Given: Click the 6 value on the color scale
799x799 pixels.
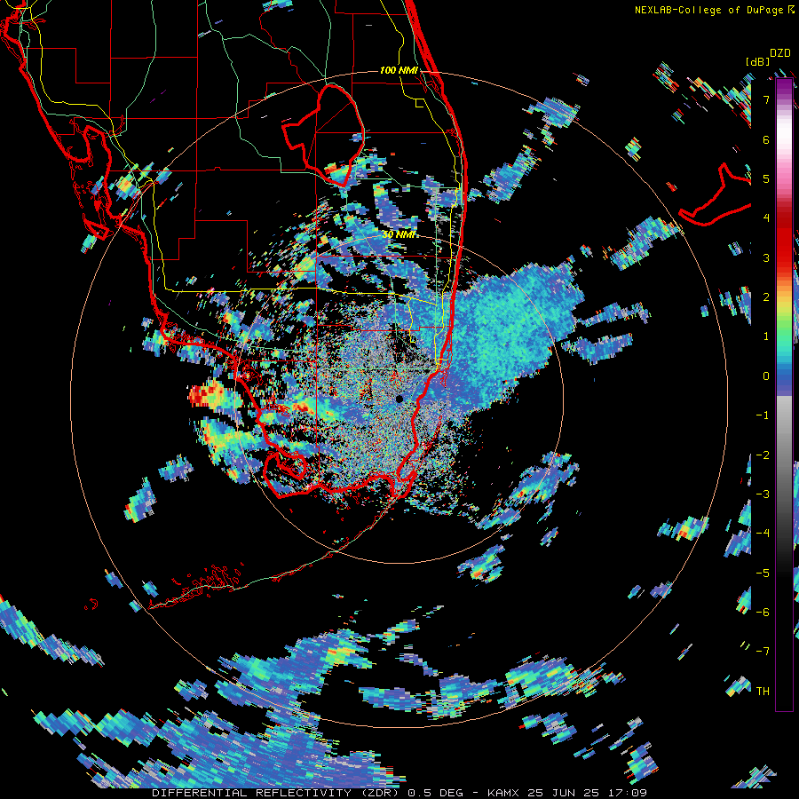Looking at the screenshot, I should [766, 139].
